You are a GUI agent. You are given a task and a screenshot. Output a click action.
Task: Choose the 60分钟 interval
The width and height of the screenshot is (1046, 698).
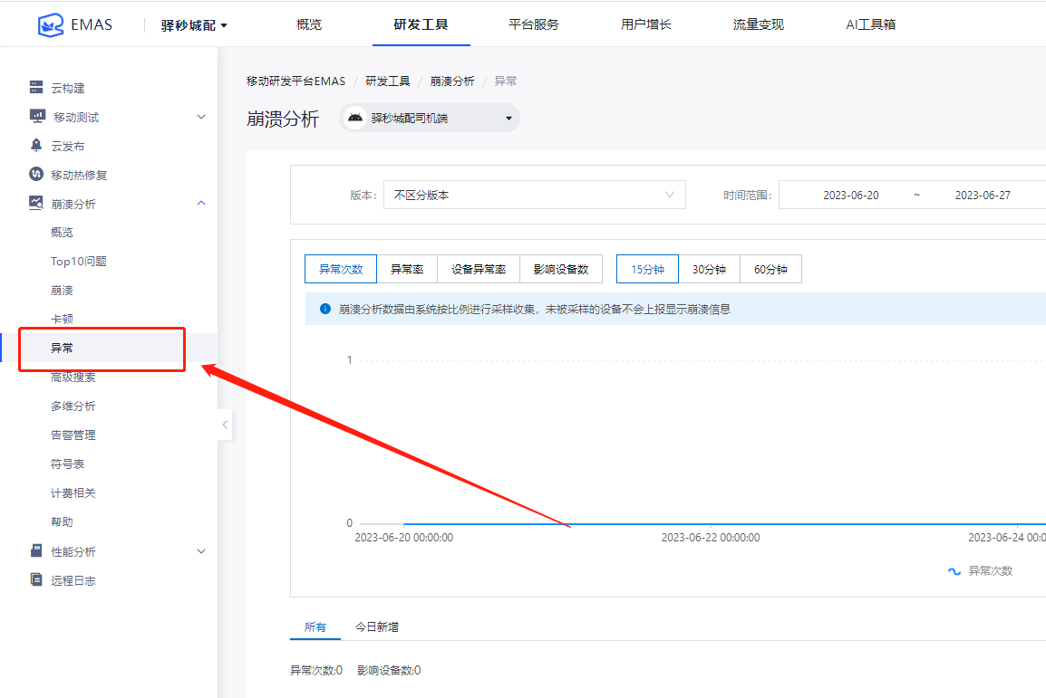(770, 269)
